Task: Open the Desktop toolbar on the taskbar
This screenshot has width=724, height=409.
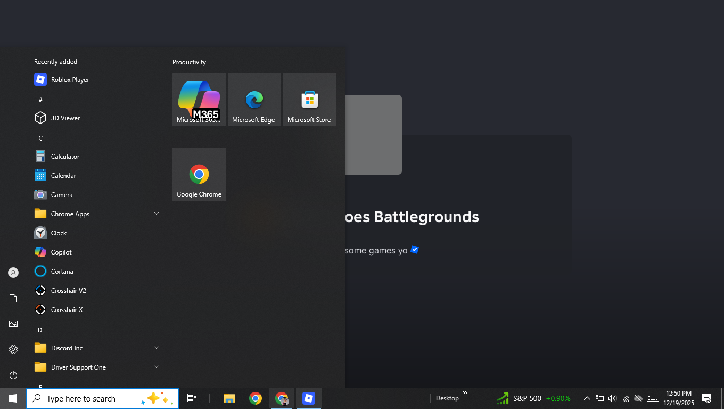Action: [447, 398]
